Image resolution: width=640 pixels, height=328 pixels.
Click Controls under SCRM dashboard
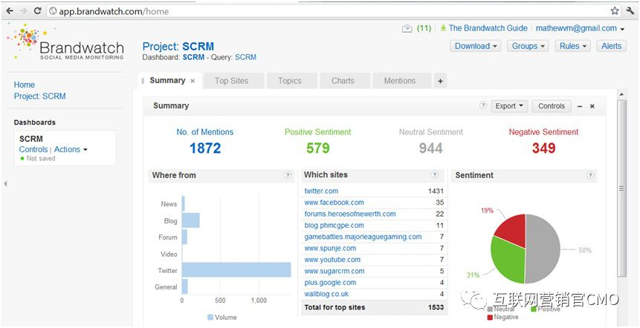[x=33, y=150]
